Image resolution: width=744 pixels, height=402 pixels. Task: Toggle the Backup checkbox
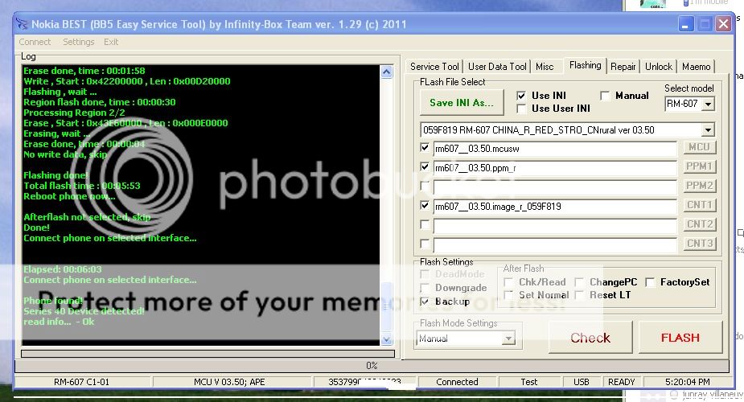pyautogui.click(x=425, y=301)
